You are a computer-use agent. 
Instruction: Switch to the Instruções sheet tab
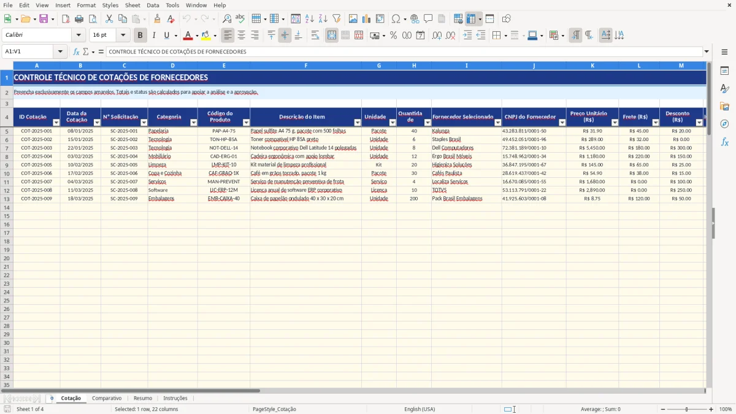point(175,398)
